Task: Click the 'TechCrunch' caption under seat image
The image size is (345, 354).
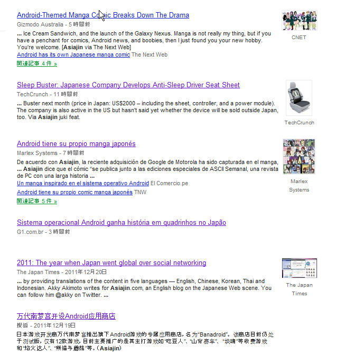Action: pyautogui.click(x=299, y=123)
